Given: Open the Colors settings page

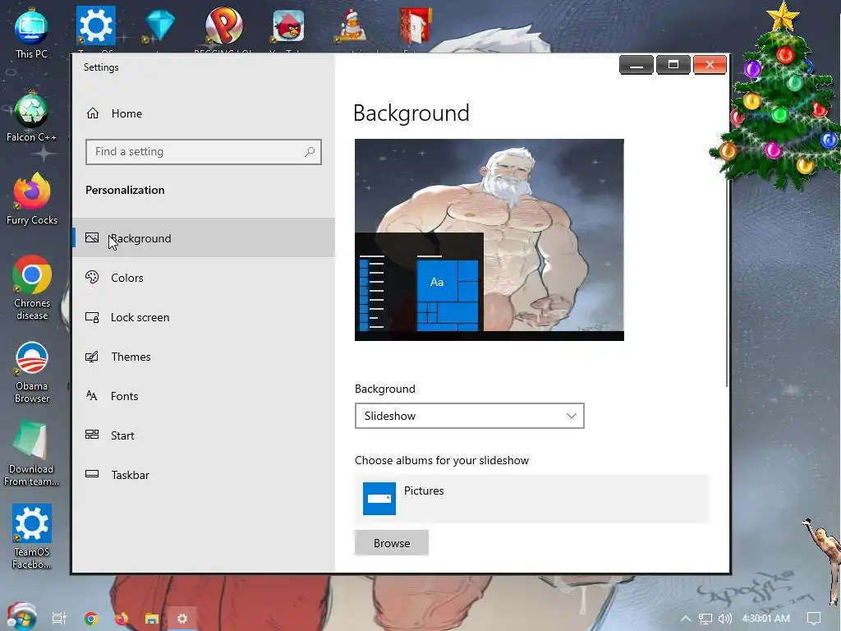Looking at the screenshot, I should 204,278.
